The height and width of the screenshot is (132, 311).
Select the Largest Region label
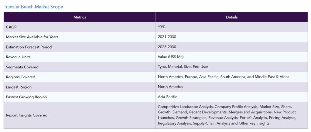[19, 87]
